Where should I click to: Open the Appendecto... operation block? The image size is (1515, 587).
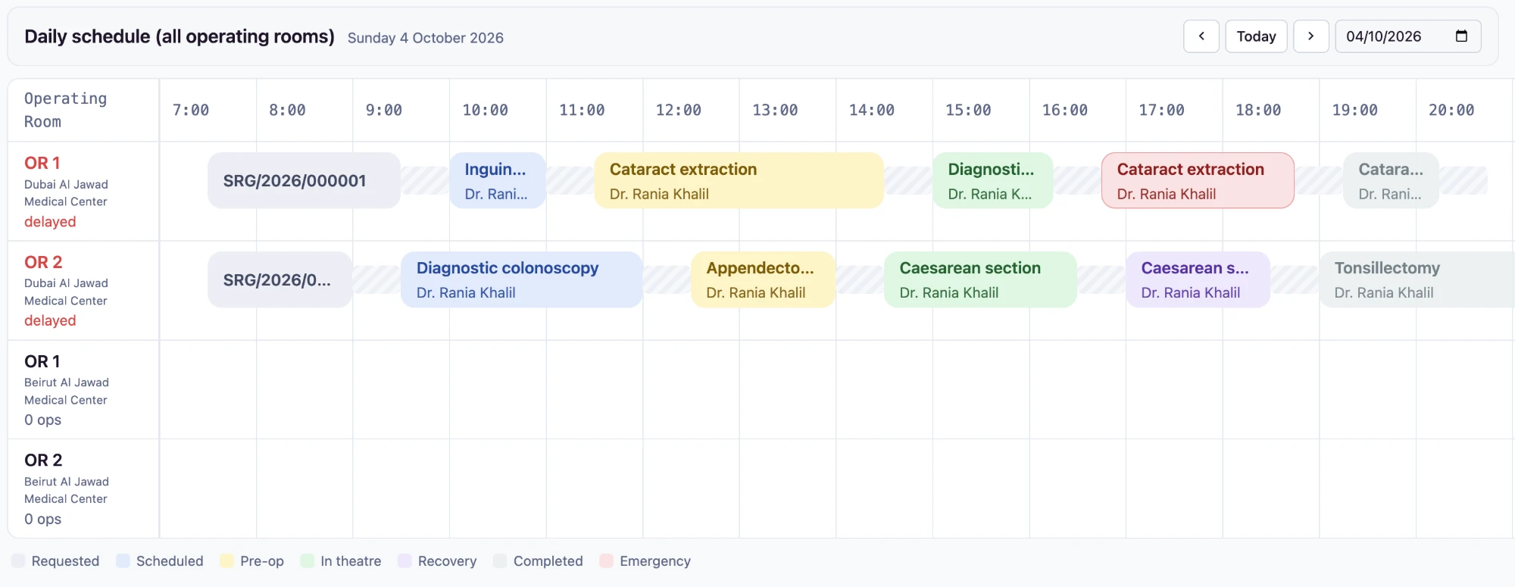coord(763,279)
